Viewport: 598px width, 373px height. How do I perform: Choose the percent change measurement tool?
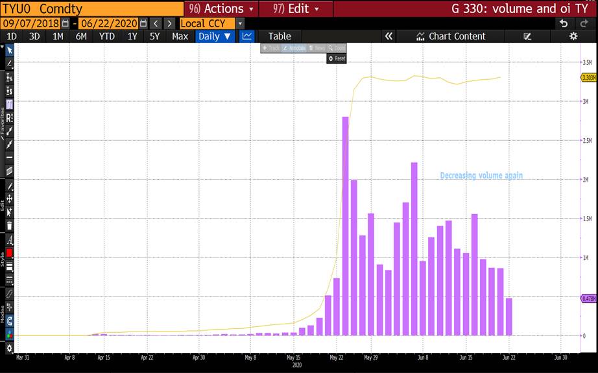tap(10, 77)
